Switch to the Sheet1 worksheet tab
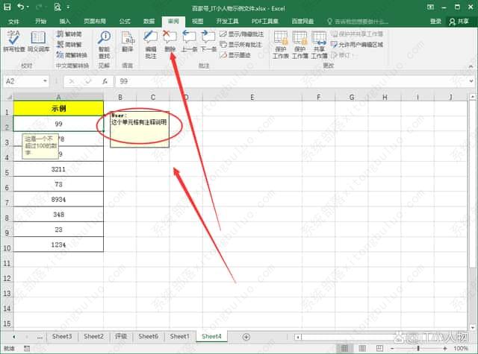This screenshot has height=354, width=478. tap(179, 337)
